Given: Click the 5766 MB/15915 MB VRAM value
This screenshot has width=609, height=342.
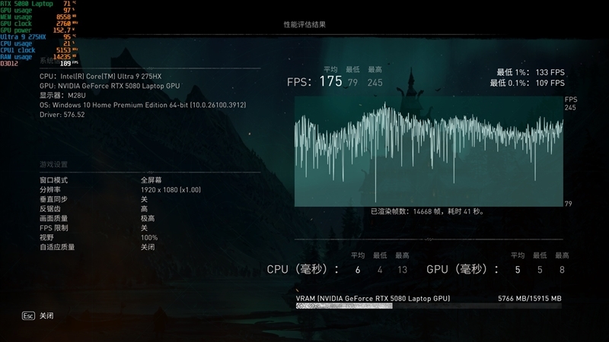Looking at the screenshot, I should (530, 299).
